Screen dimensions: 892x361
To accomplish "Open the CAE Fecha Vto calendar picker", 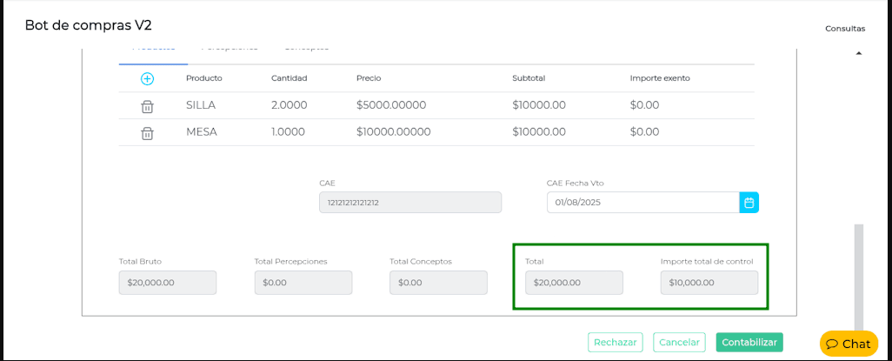I will pyautogui.click(x=749, y=203).
